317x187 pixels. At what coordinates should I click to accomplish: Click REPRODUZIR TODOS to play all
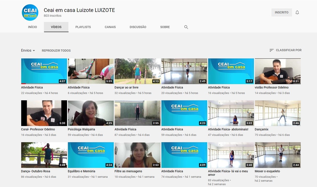coord(56,51)
